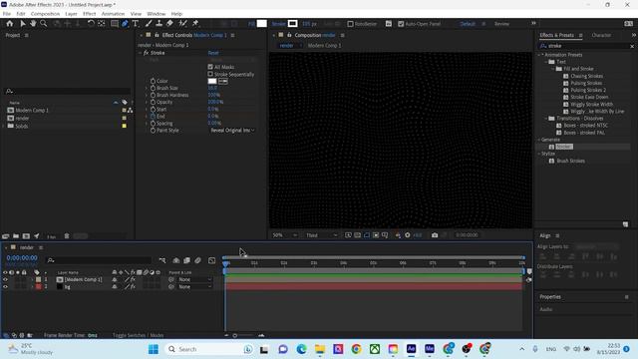The height and width of the screenshot is (359, 638).
Task: Open the Paint Style dropdown
Action: 232,131
